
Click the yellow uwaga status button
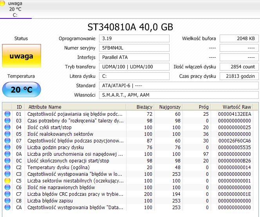coord(22,56)
